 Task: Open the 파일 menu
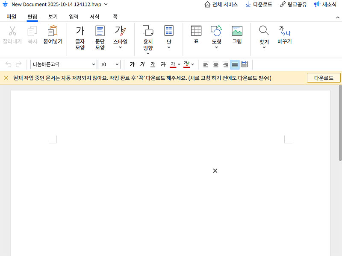pyautogui.click(x=11, y=17)
